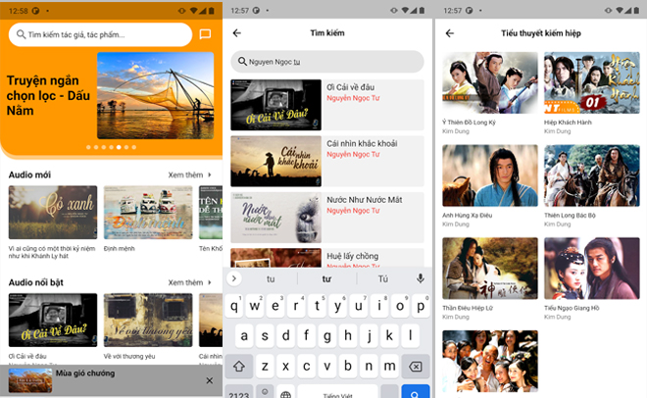Choose keyboard suggestion "tư"
The width and height of the screenshot is (647, 398).
[326, 279]
